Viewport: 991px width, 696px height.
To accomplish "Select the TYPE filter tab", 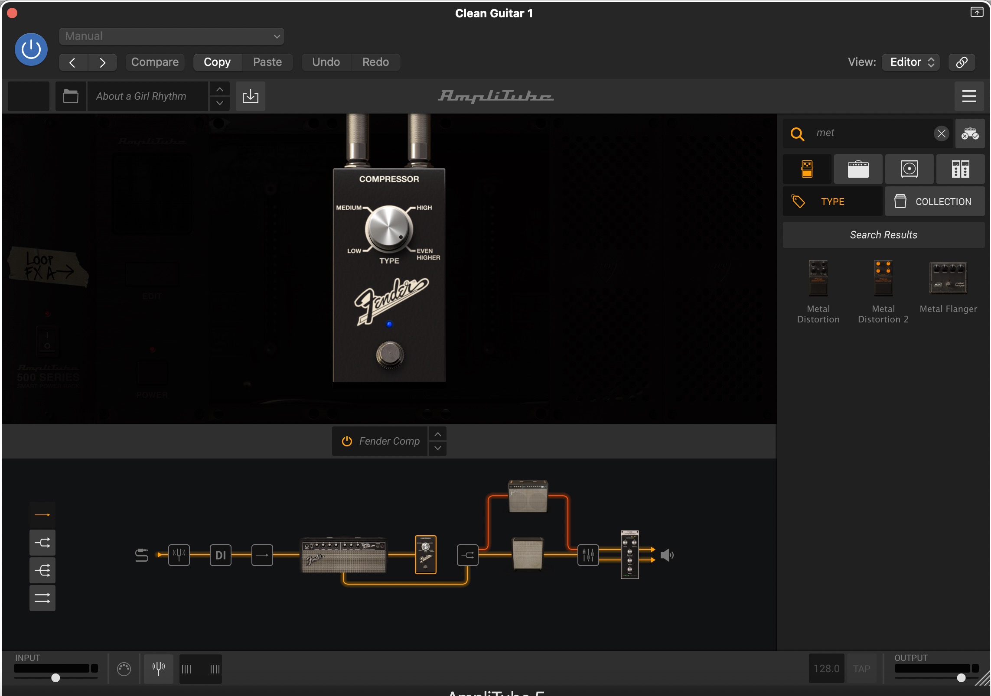I will pos(832,202).
